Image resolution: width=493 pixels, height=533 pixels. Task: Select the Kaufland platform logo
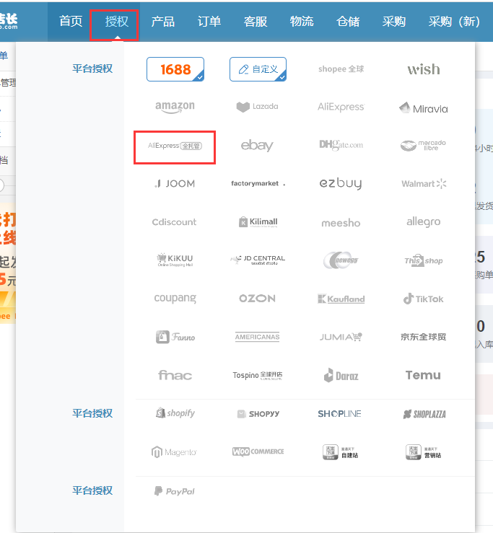341,299
